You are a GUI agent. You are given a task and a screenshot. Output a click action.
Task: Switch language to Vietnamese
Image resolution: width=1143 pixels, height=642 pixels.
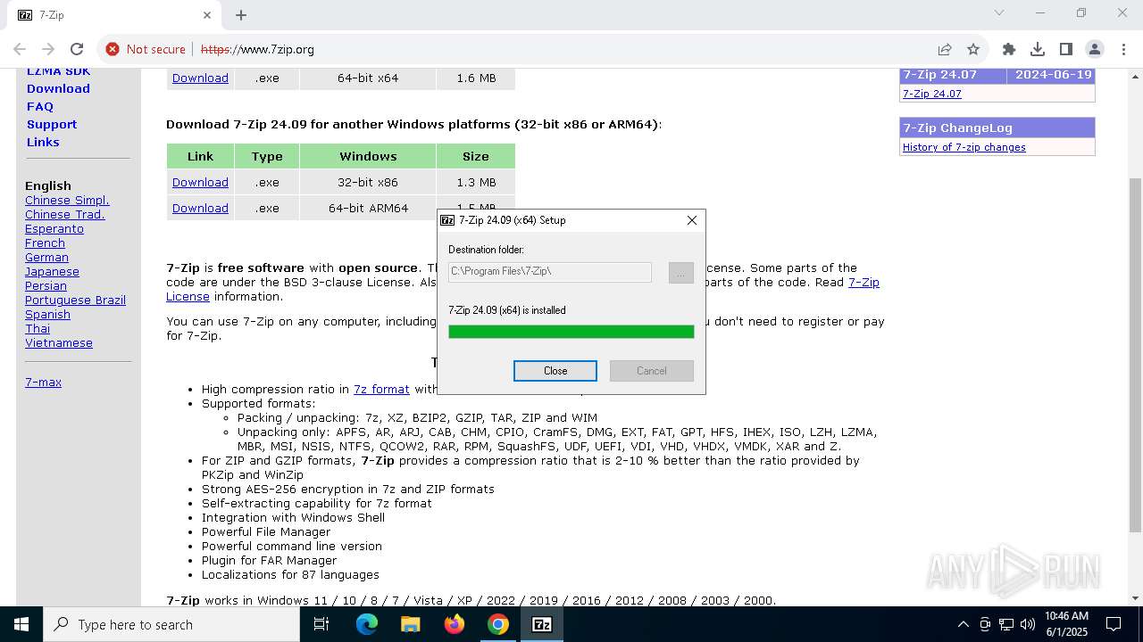pyautogui.click(x=59, y=342)
